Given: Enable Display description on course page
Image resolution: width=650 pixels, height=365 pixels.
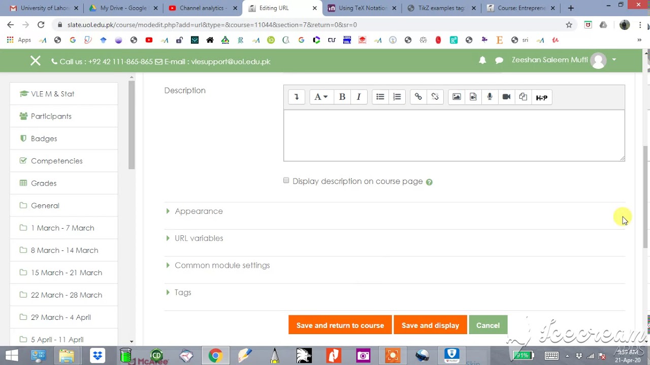Looking at the screenshot, I should (x=286, y=180).
